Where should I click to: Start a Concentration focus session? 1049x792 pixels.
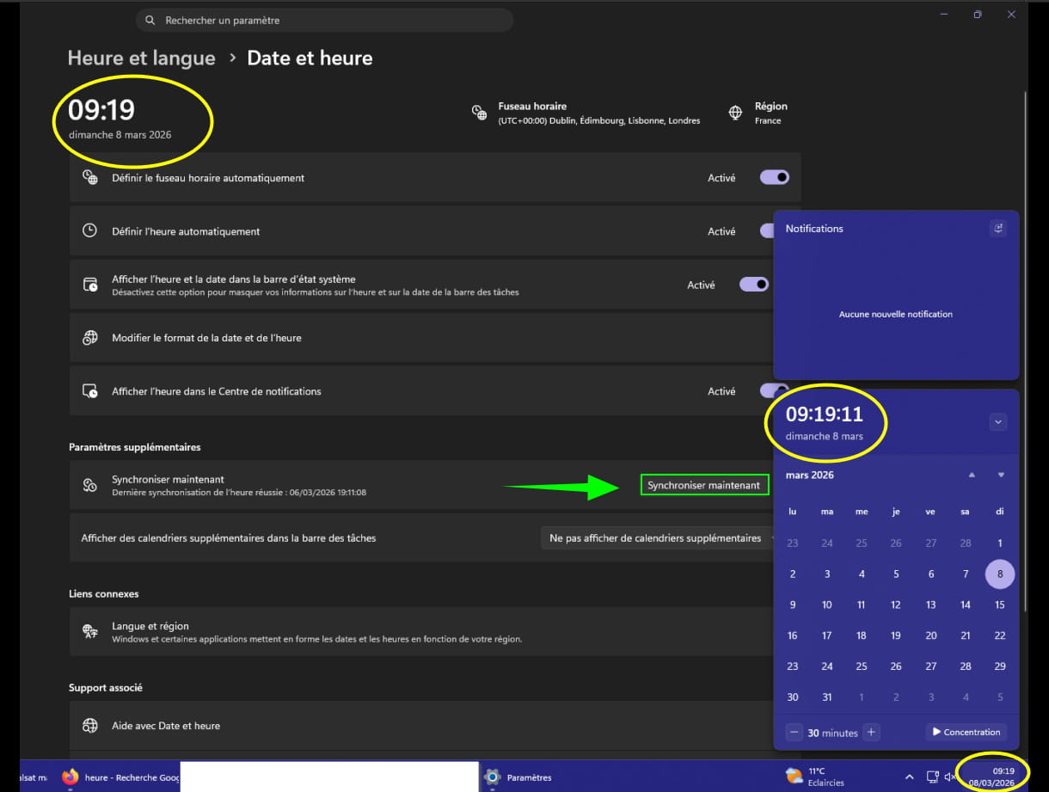pos(965,733)
